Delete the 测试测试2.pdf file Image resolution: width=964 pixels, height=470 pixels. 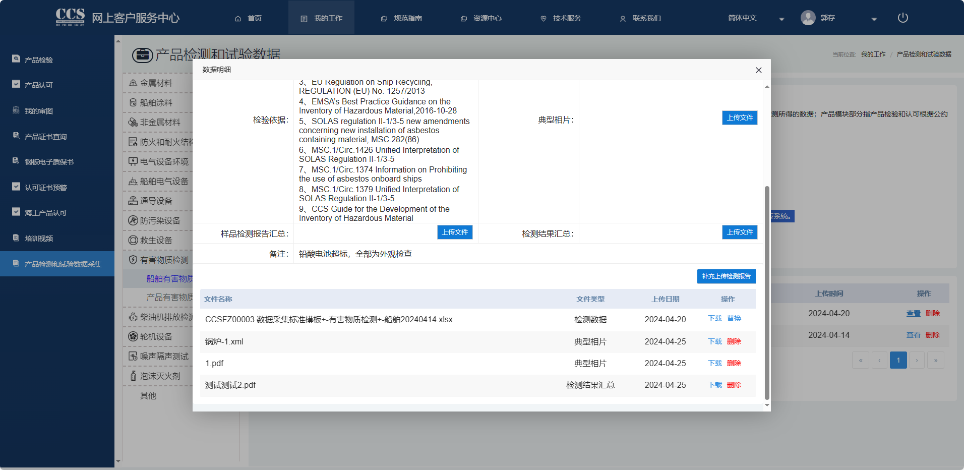point(734,385)
